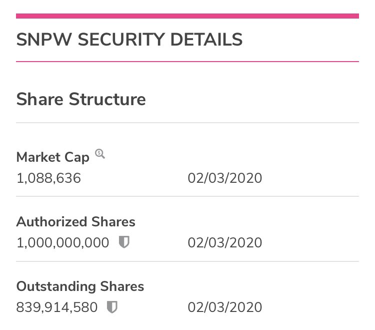The height and width of the screenshot is (330, 375).
Task: Click the Share Structure section heading
Action: pos(81,99)
